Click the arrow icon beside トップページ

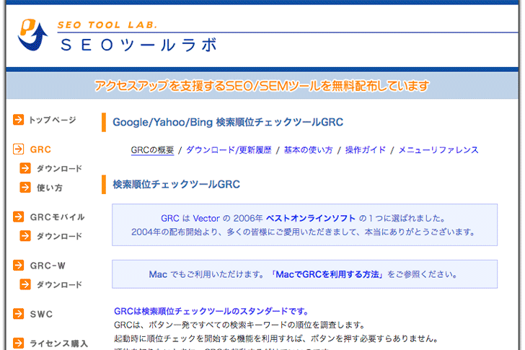tap(19, 120)
